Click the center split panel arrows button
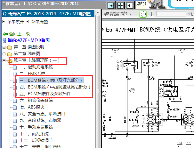 point(120,5)
